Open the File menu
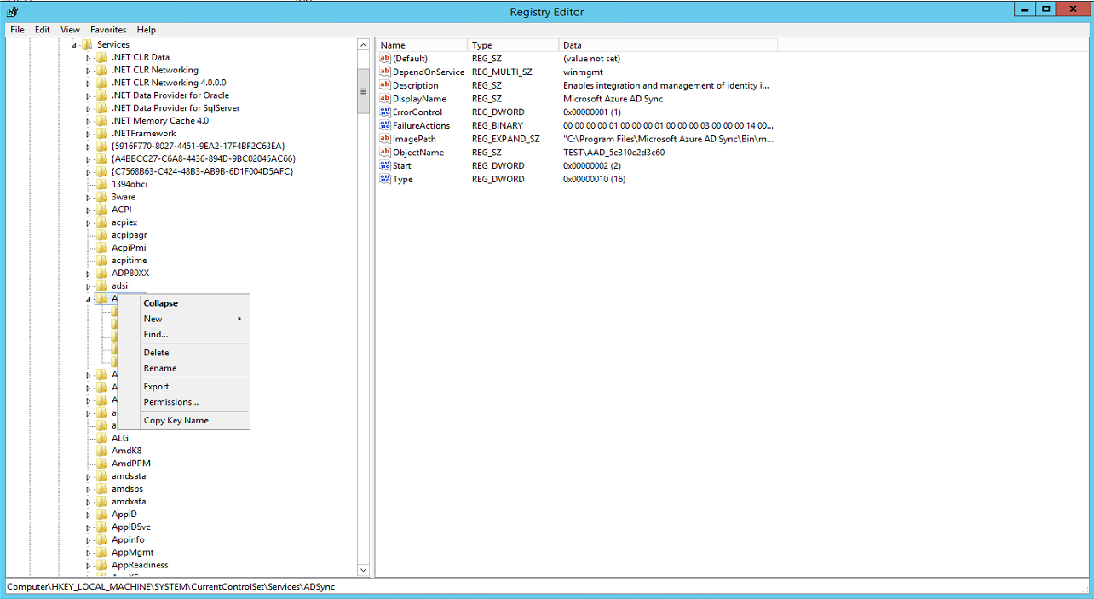 [17, 30]
